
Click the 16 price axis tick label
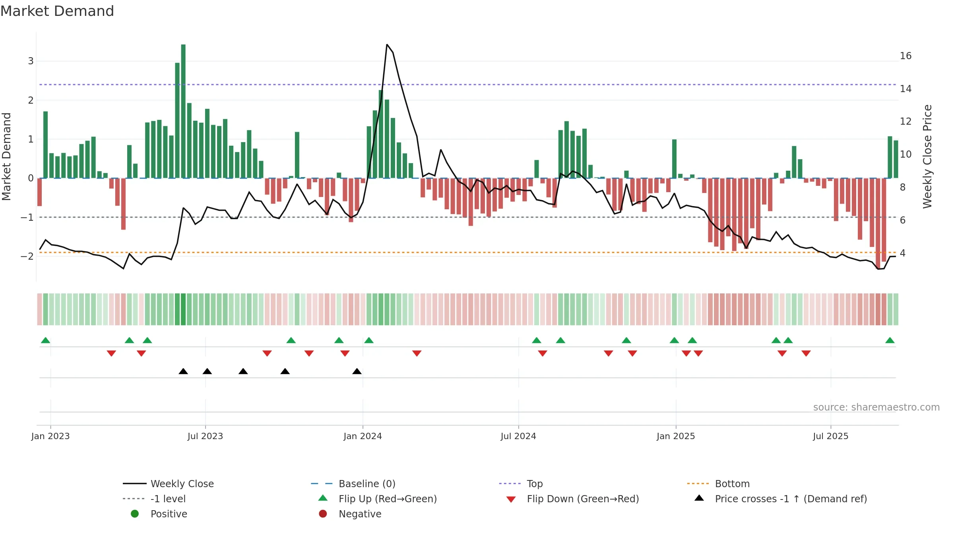[x=906, y=56]
